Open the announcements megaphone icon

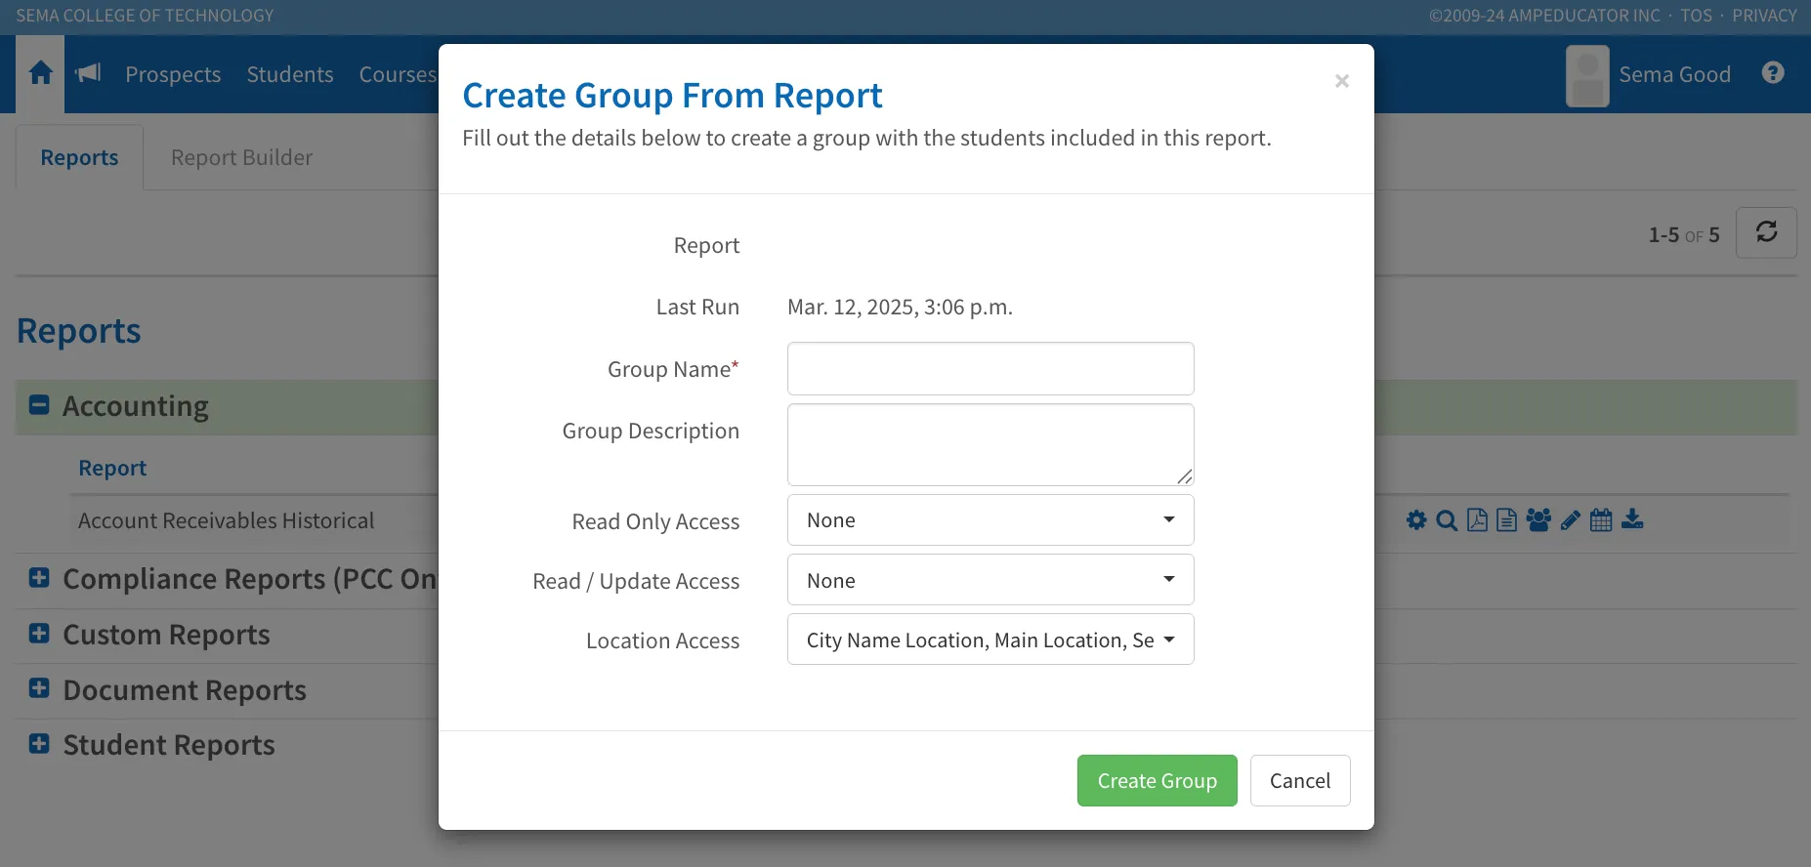(x=88, y=73)
